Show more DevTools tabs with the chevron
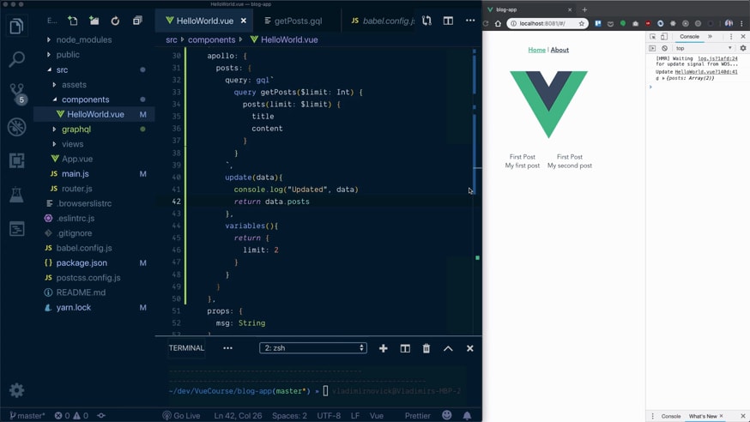 (711, 36)
